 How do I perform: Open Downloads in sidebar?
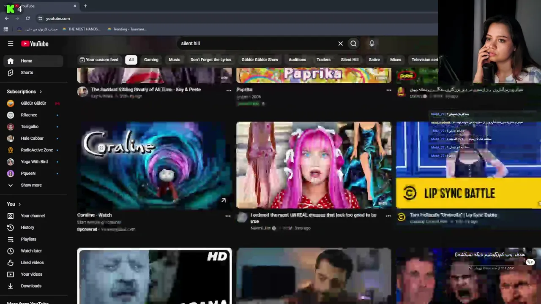34,286
